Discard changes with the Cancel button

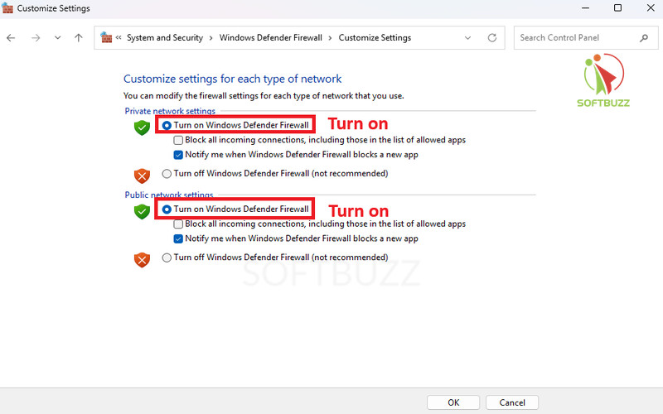click(x=512, y=402)
